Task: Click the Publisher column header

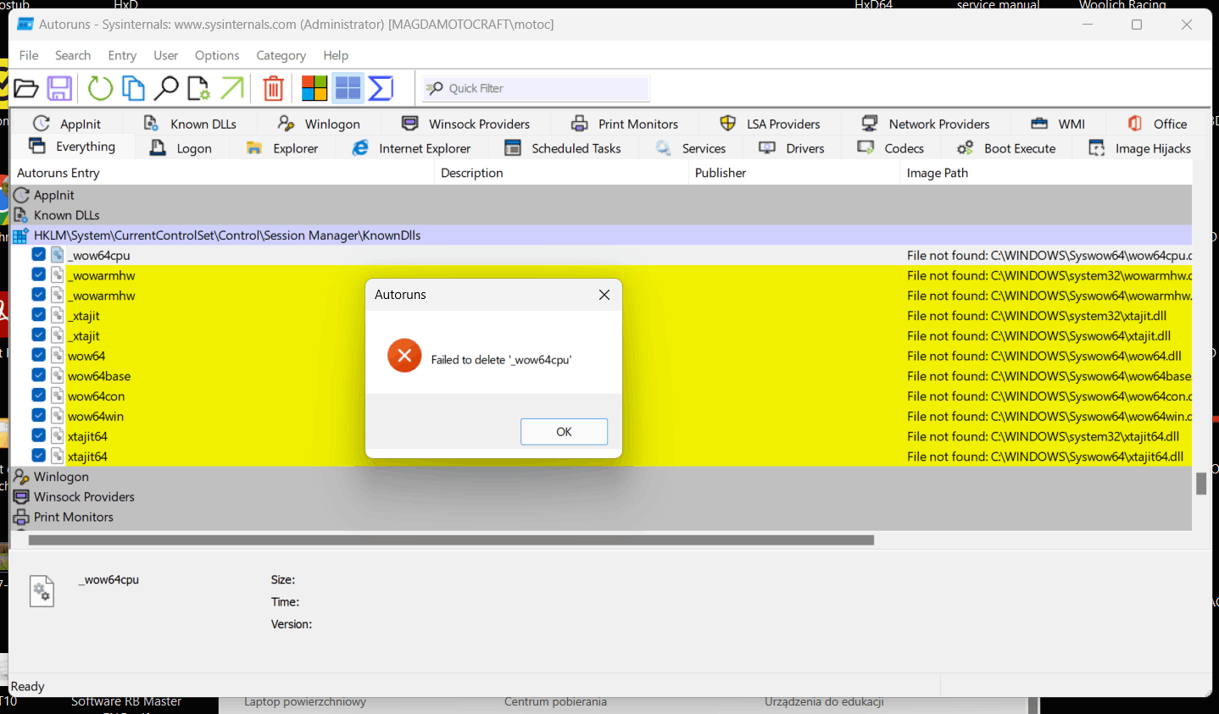Action: (x=795, y=173)
